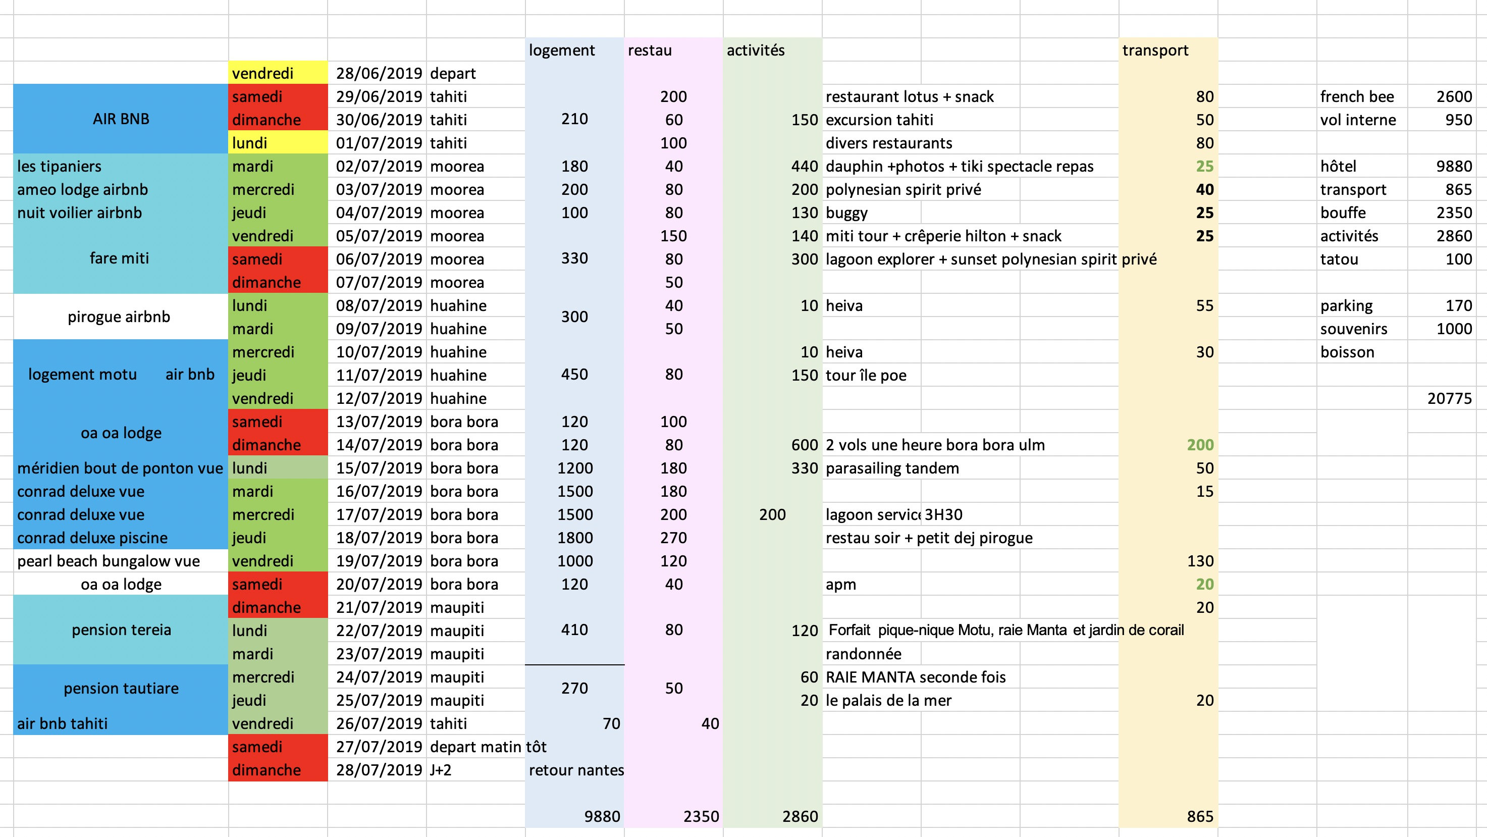Select the 'restaurant lotus + snack' cell

tap(970, 96)
